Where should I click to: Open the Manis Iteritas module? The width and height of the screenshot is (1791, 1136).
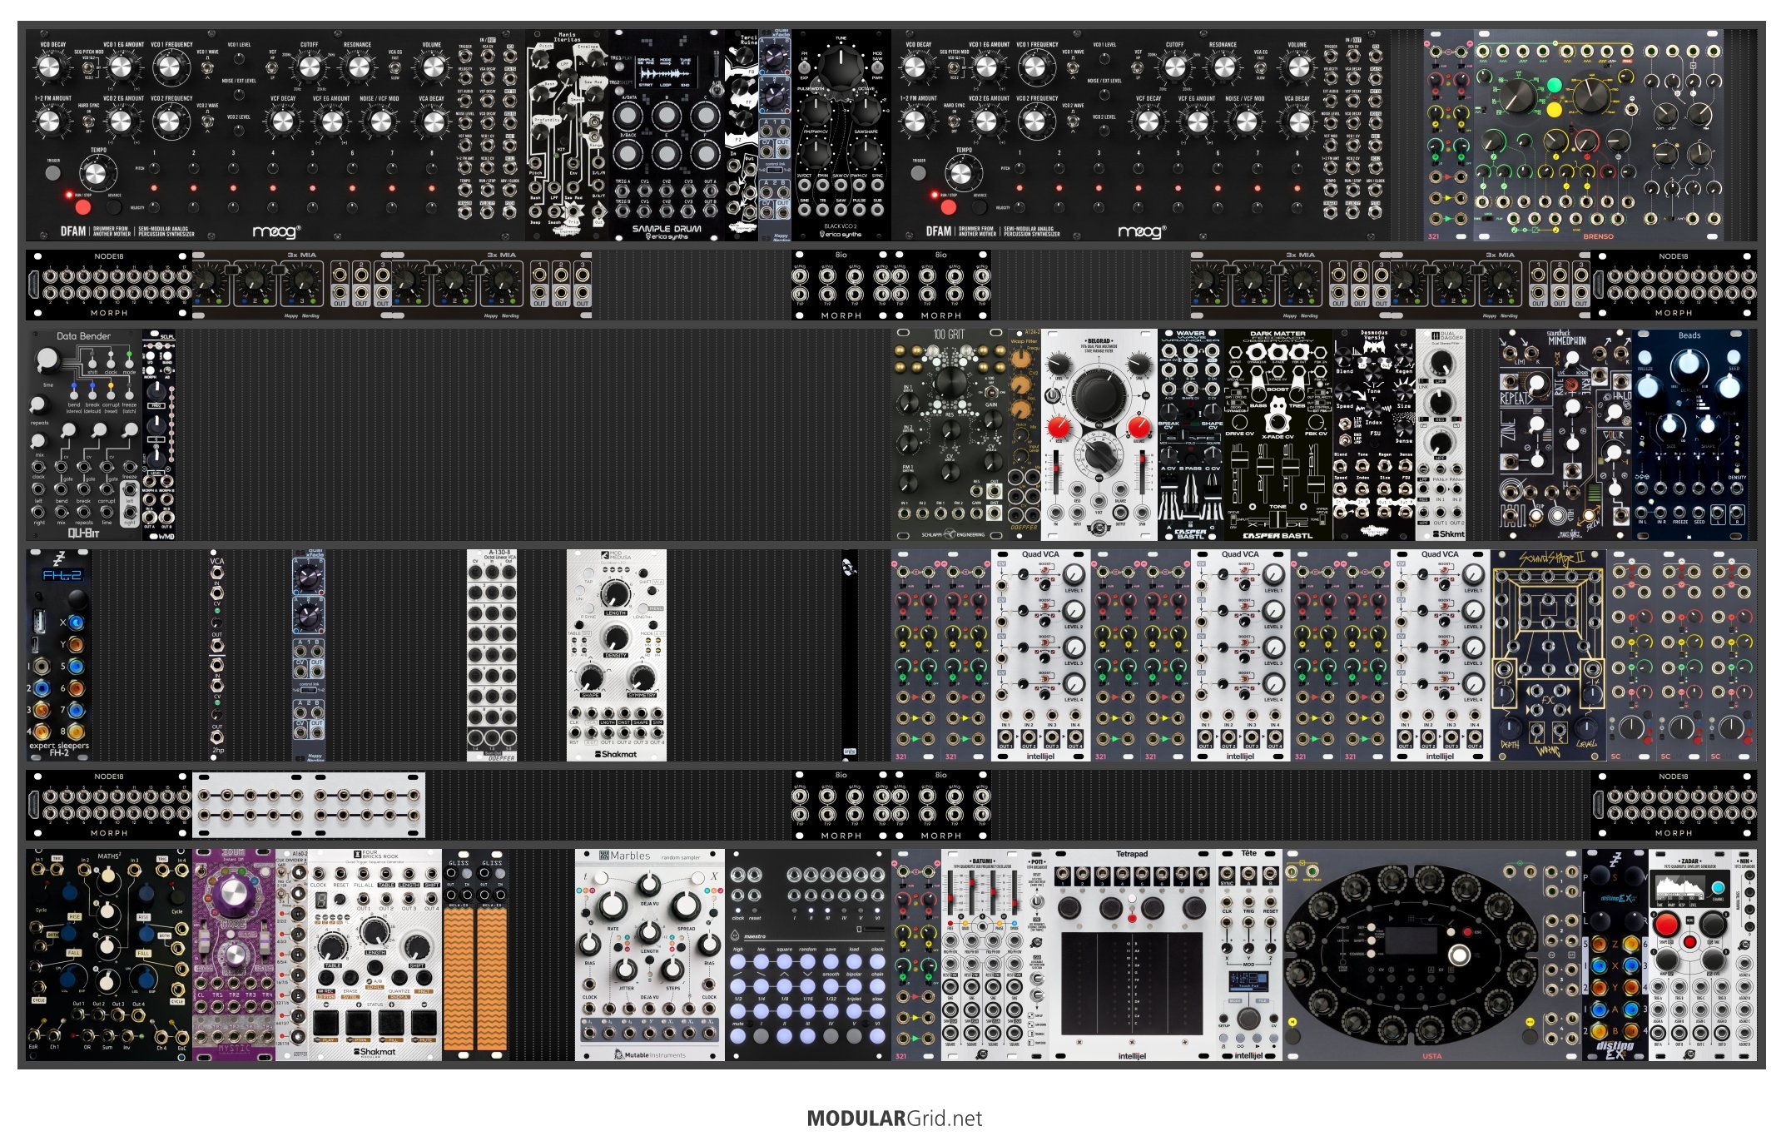pyautogui.click(x=566, y=135)
